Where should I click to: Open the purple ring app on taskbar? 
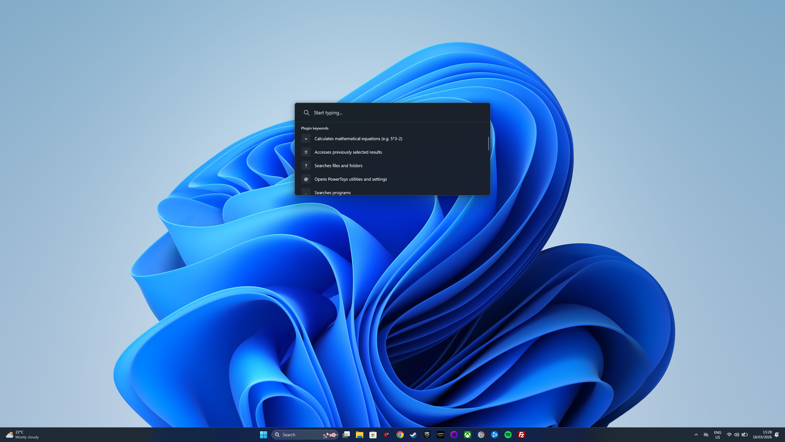click(x=454, y=434)
